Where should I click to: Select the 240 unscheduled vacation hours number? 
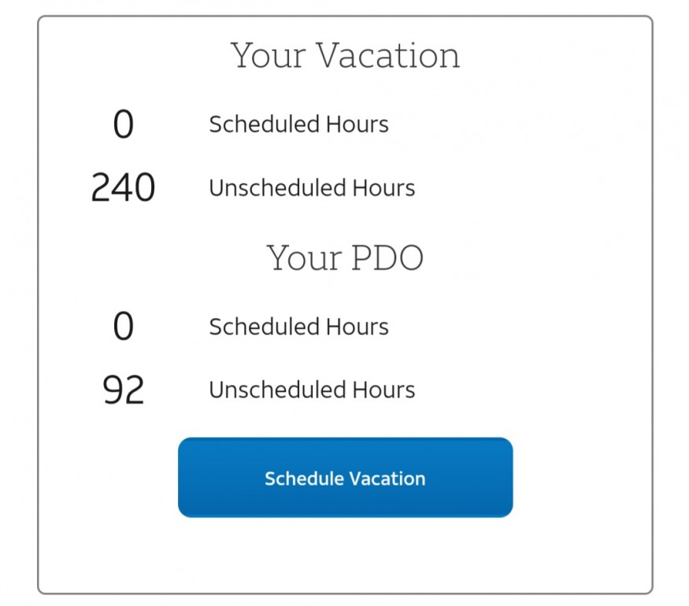point(123,188)
